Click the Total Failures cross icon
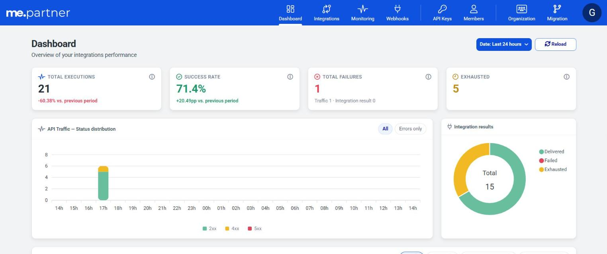 pyautogui.click(x=317, y=77)
